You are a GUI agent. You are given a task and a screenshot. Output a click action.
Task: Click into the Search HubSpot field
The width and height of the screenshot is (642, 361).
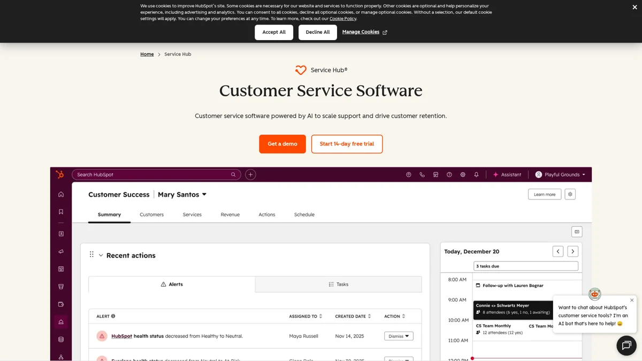tap(156, 175)
